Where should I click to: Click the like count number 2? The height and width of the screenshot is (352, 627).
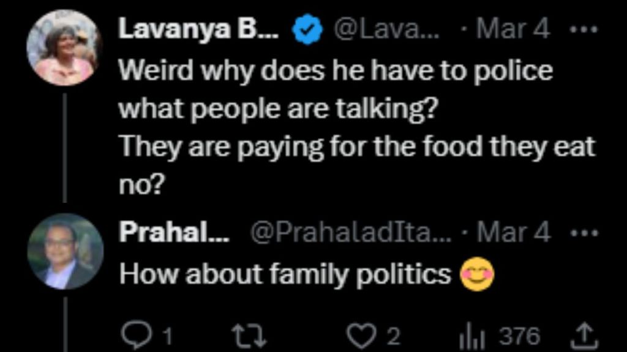394,335
